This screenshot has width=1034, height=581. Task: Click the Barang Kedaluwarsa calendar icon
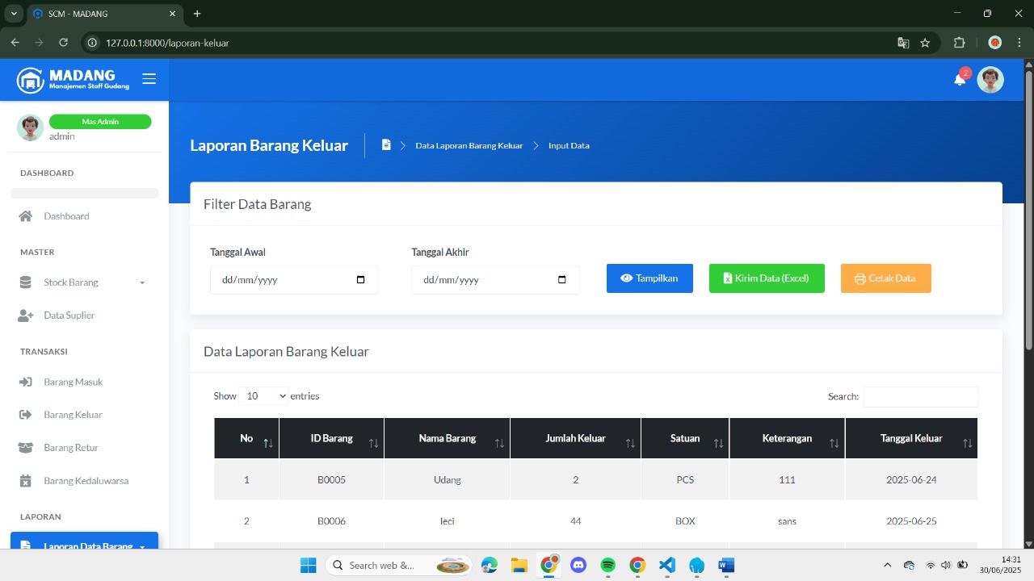[x=26, y=481]
